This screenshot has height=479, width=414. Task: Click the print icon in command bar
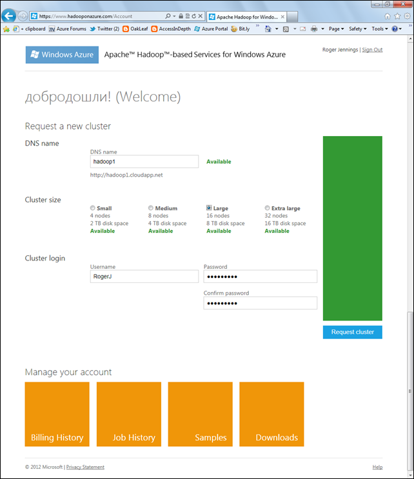point(314,29)
